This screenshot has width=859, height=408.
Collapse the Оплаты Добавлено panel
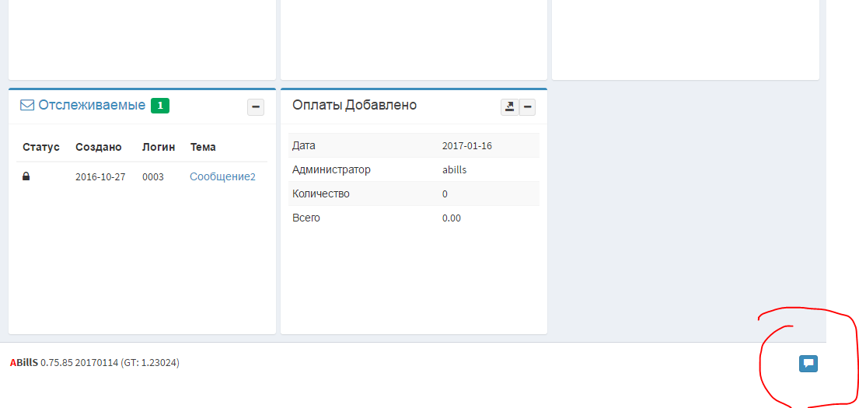tap(528, 107)
